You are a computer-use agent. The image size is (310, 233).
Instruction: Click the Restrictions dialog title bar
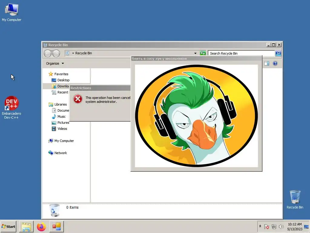tap(100, 88)
